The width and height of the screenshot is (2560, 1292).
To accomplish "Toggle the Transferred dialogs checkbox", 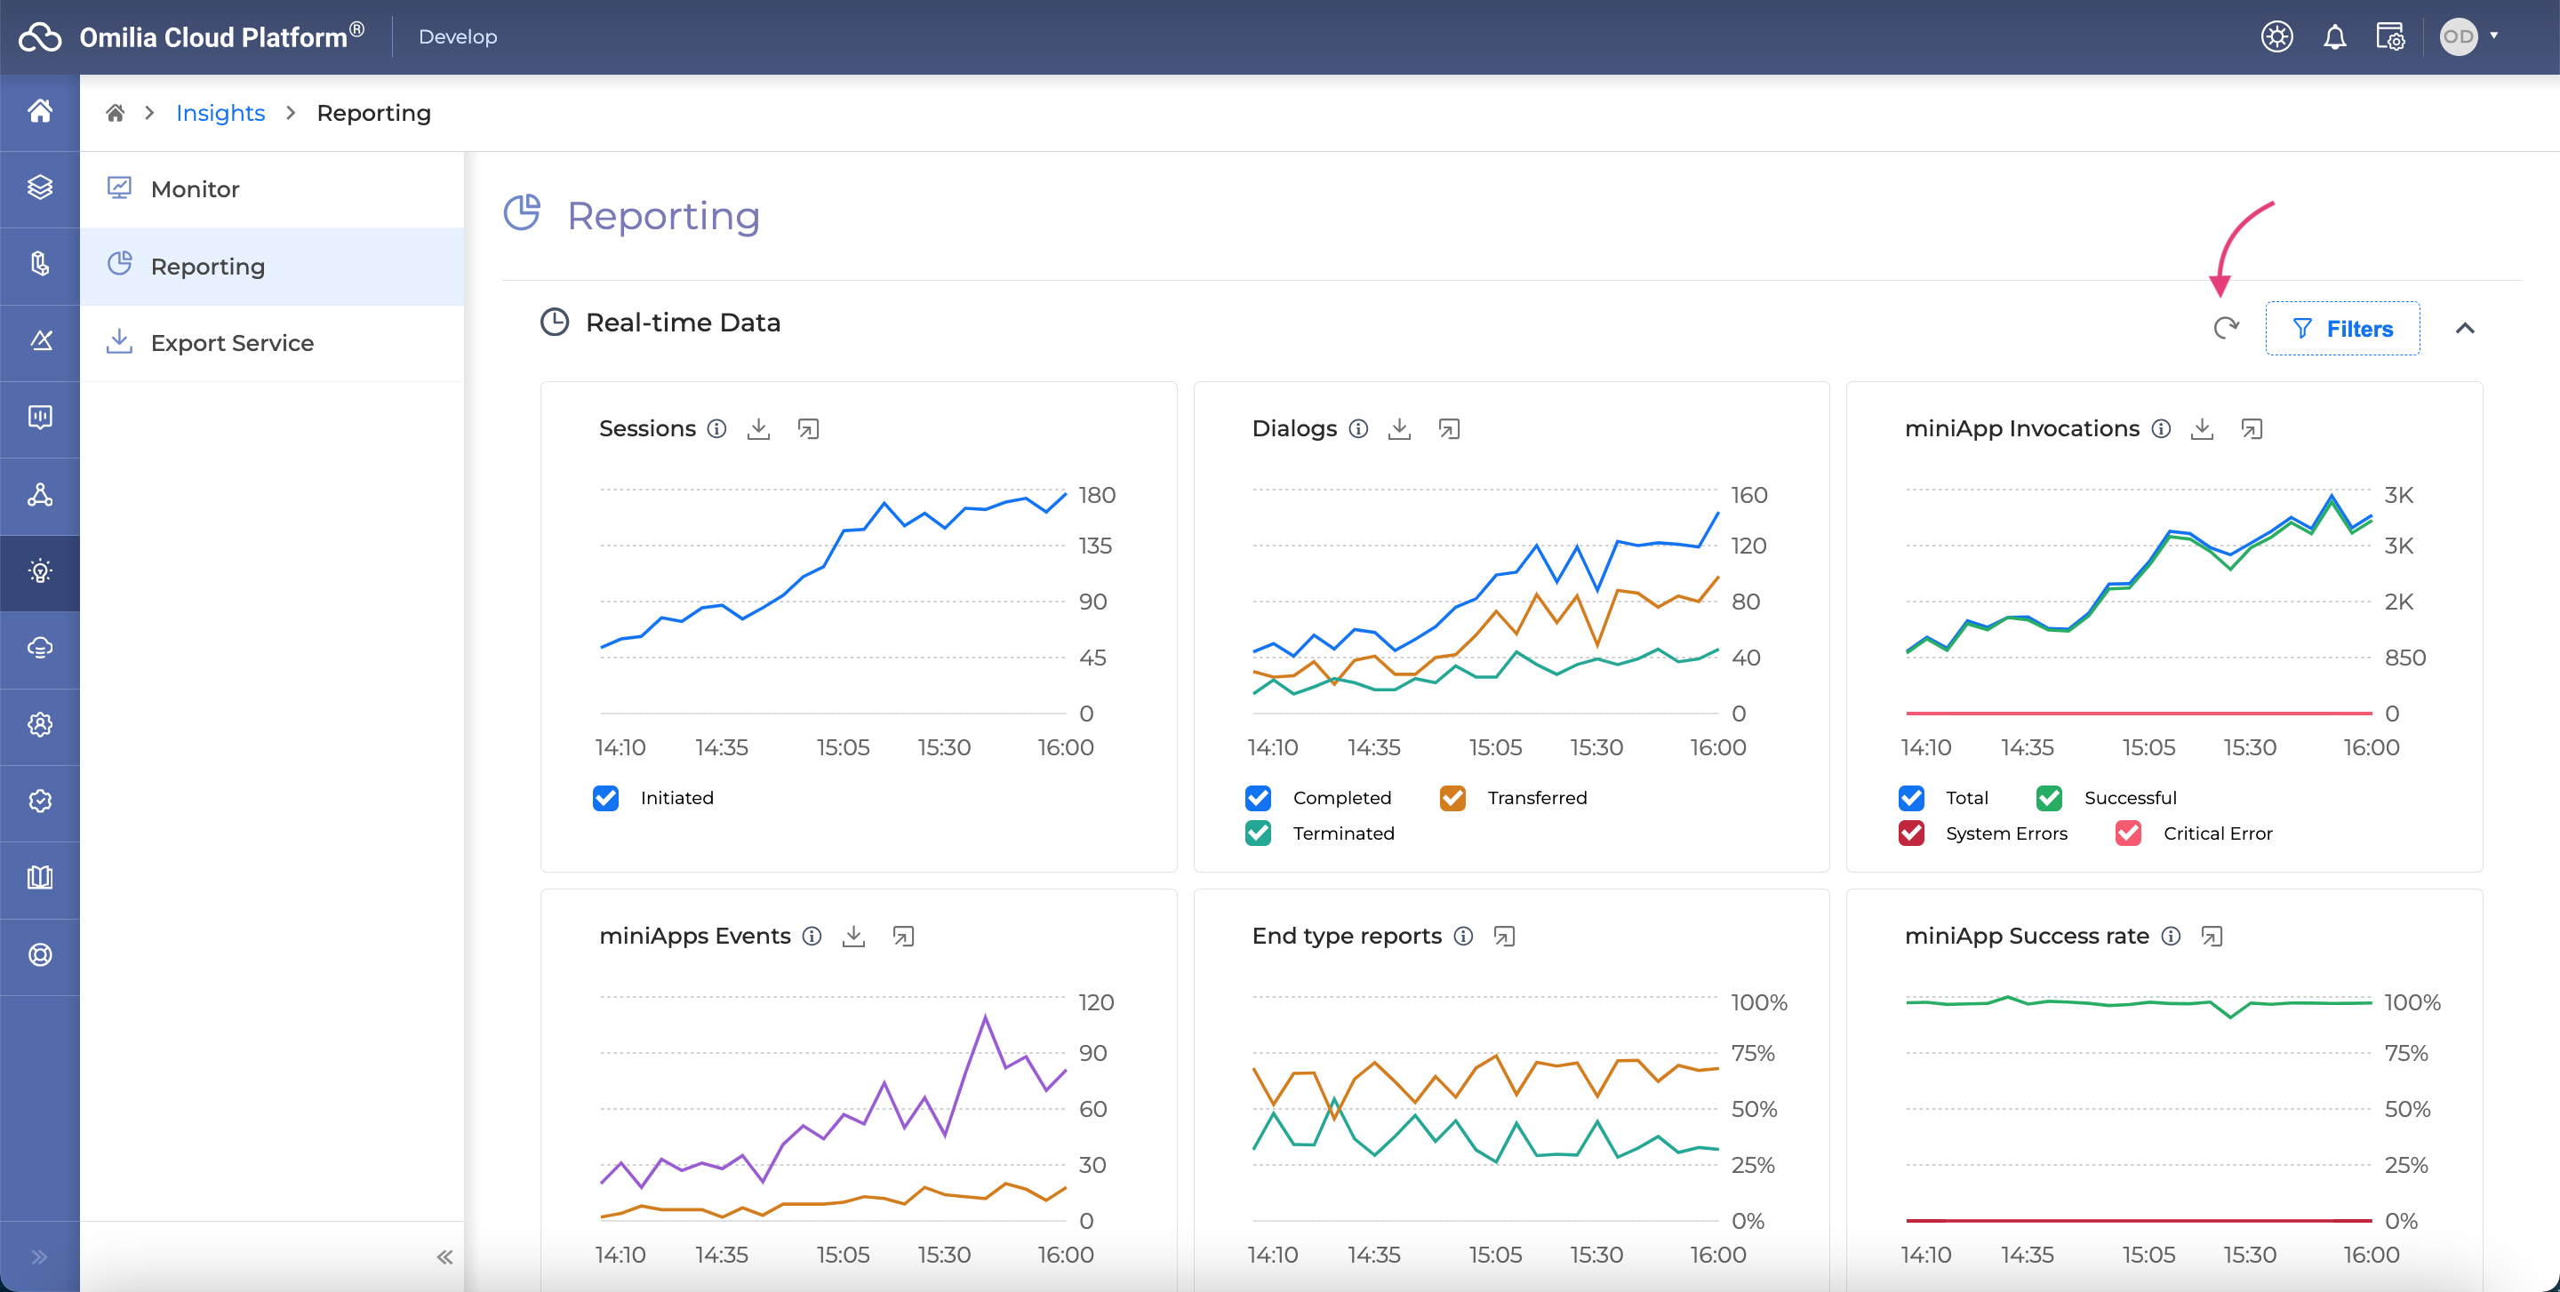I will (1452, 799).
